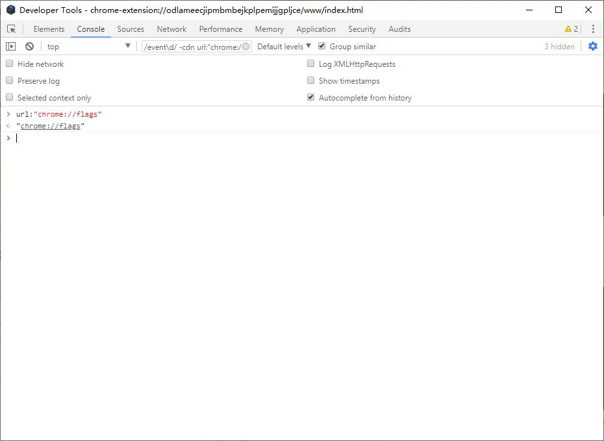The width and height of the screenshot is (604, 441).
Task: Clear the console with the ban icon
Action: tap(29, 47)
